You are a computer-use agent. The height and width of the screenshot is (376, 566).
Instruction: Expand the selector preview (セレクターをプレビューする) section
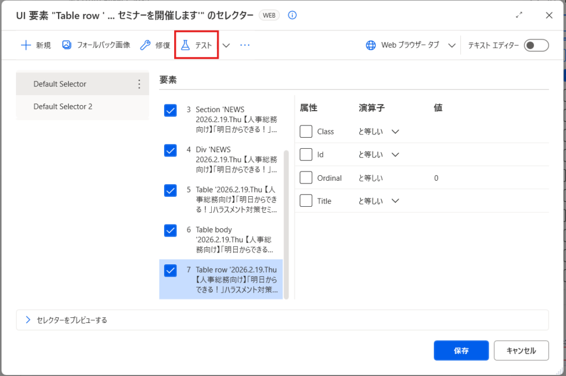[28, 320]
